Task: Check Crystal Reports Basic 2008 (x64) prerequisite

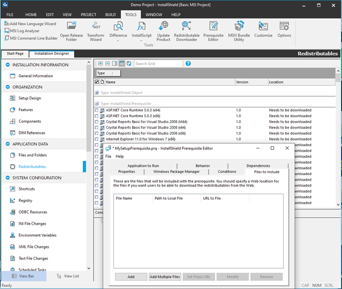Action: [x=96, y=128]
